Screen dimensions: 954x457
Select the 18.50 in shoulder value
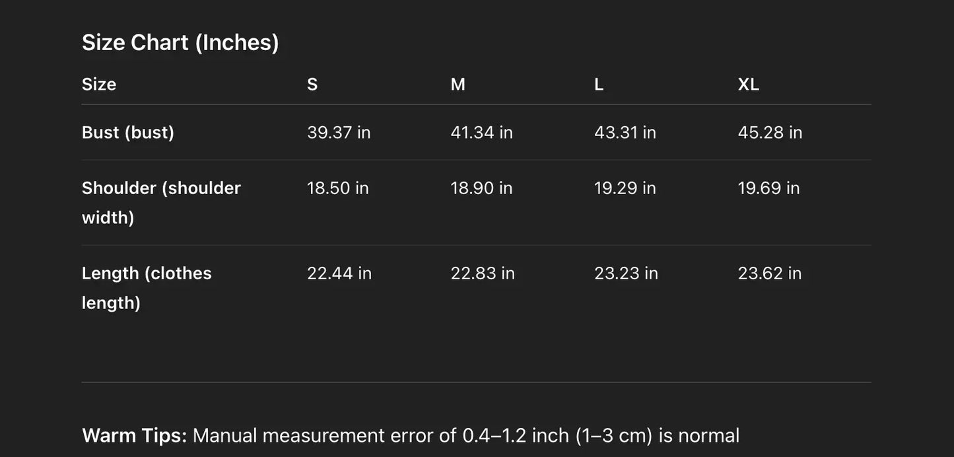click(337, 188)
